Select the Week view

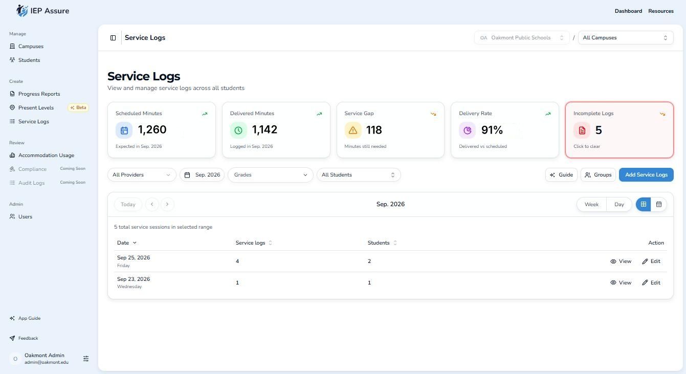(x=591, y=204)
